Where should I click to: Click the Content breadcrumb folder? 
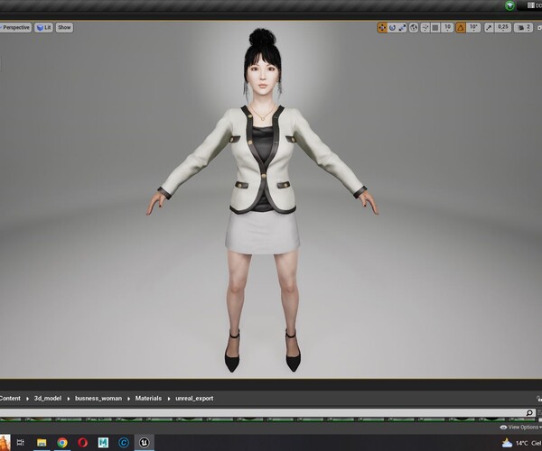tap(10, 398)
